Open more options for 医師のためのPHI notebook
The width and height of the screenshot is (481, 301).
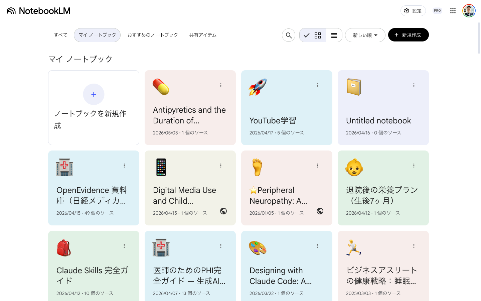tap(221, 246)
